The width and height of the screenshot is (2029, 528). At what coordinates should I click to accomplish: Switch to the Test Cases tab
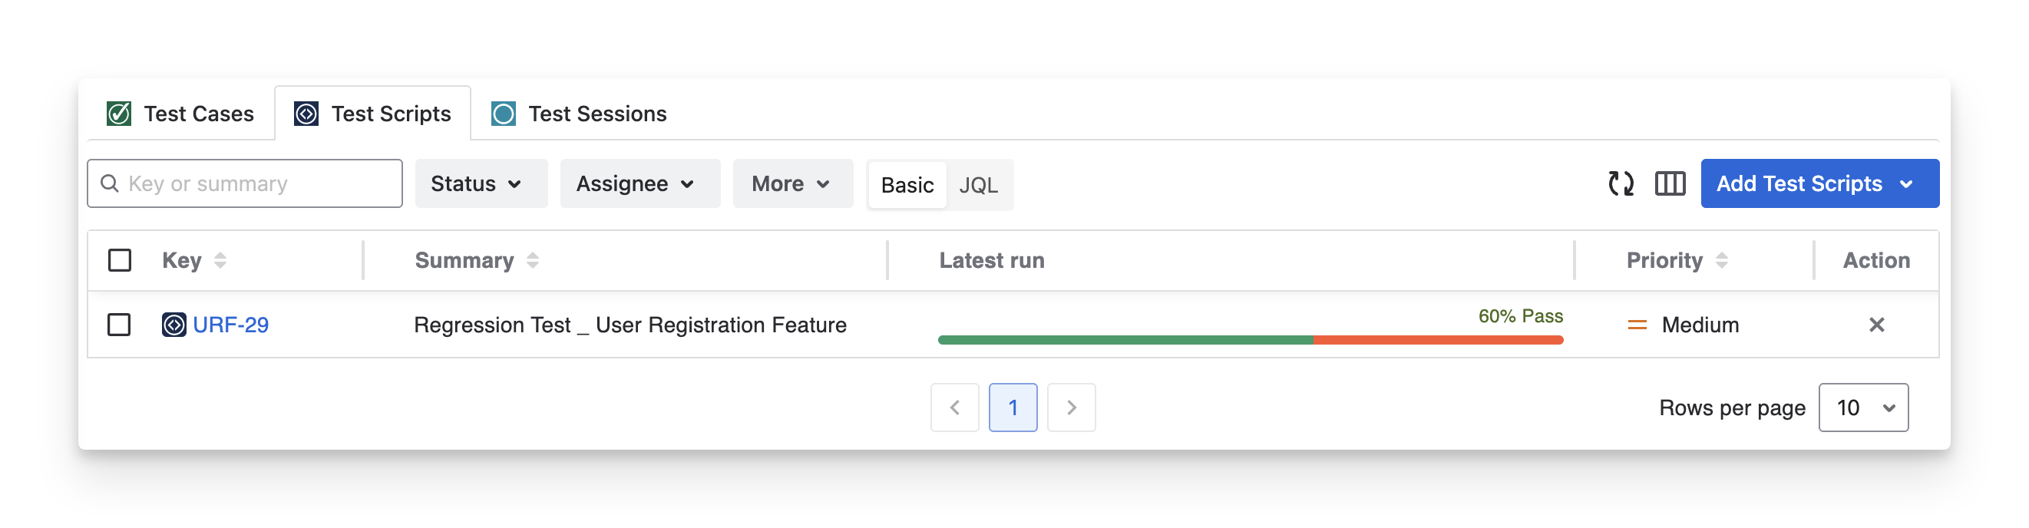point(181,114)
